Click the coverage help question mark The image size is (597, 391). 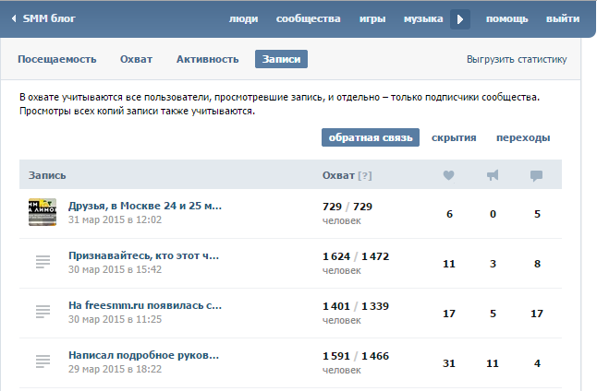(365, 175)
